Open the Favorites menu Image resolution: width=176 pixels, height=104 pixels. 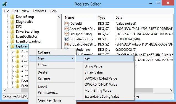(x=39, y=11)
